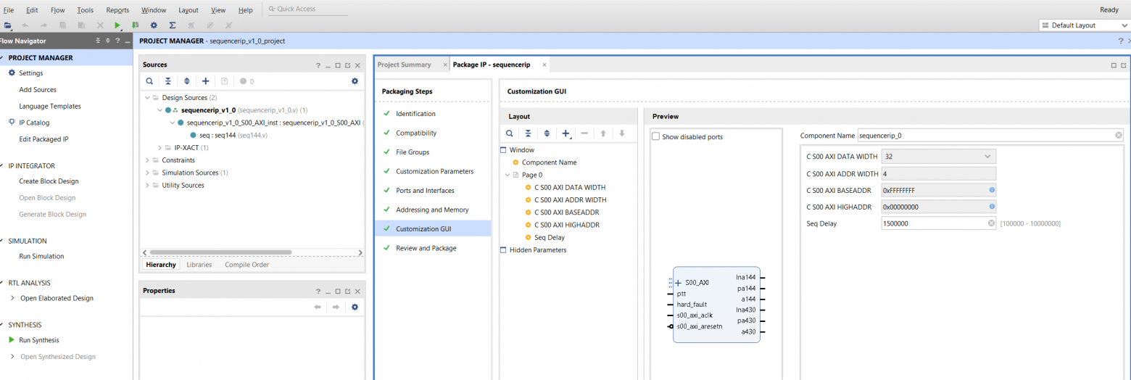
Task: Click info icon beside HIGHADDR field
Action: pos(992,206)
